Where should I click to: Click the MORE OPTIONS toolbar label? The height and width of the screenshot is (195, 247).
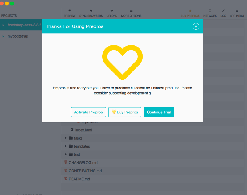[131, 16]
